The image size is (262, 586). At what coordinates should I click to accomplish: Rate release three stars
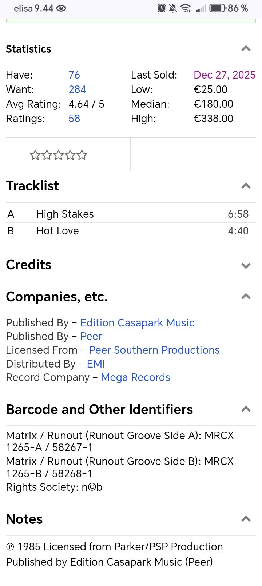[58, 156]
